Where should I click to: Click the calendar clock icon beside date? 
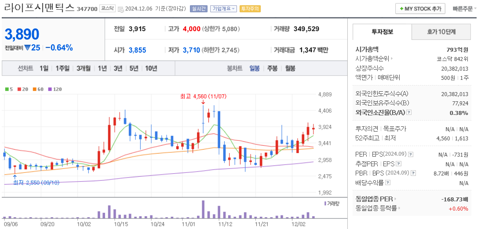click(x=121, y=9)
